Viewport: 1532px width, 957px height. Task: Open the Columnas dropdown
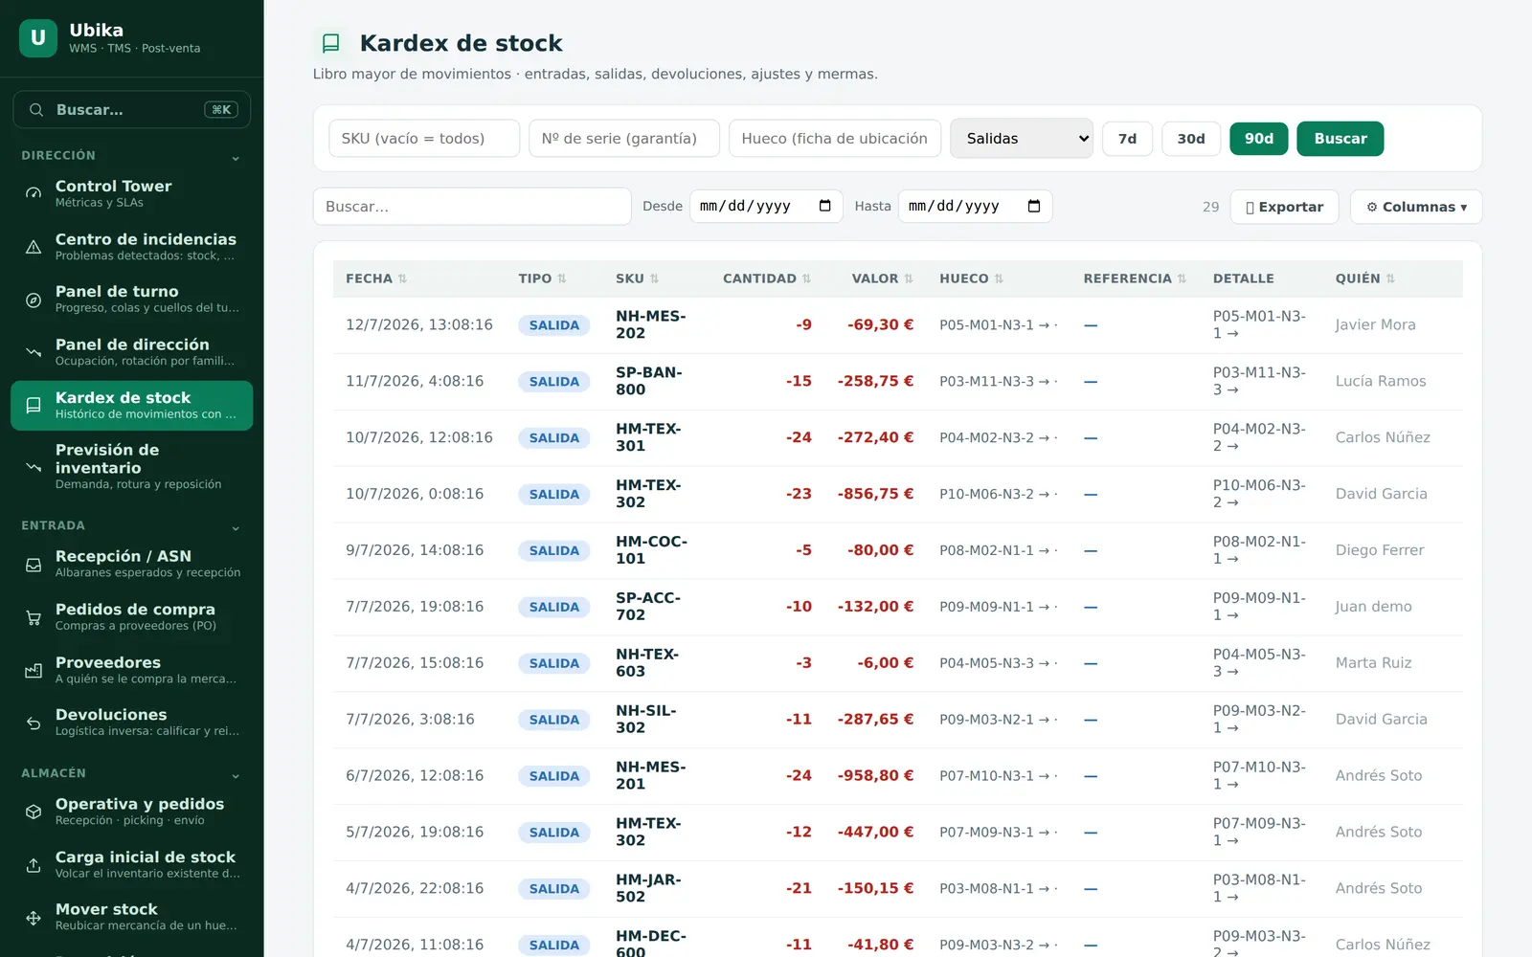[1416, 207]
